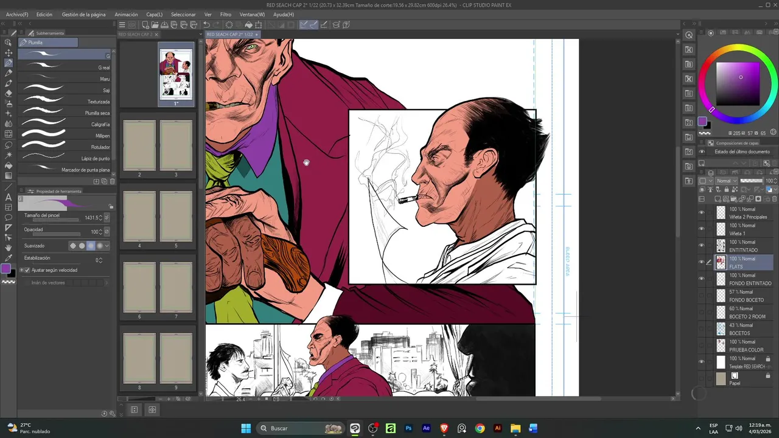Click the Scale/Rotate transform icon
Viewport: 779px width, 438px height.
pyautogui.click(x=258, y=25)
